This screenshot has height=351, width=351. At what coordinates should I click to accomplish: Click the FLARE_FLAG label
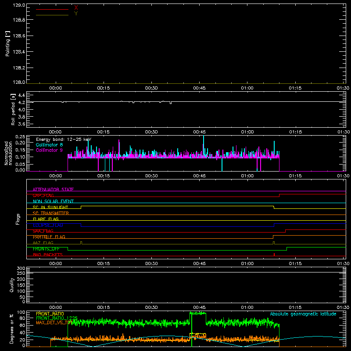click(46, 219)
